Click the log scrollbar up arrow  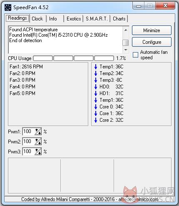[126, 30]
